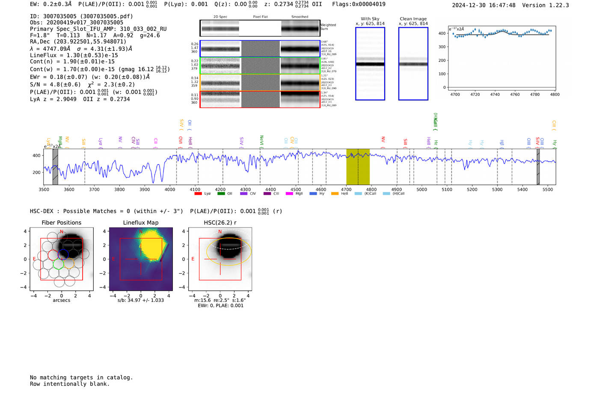Open the HSC(26.2) r image panel
599x407 pixels.
coord(220,259)
